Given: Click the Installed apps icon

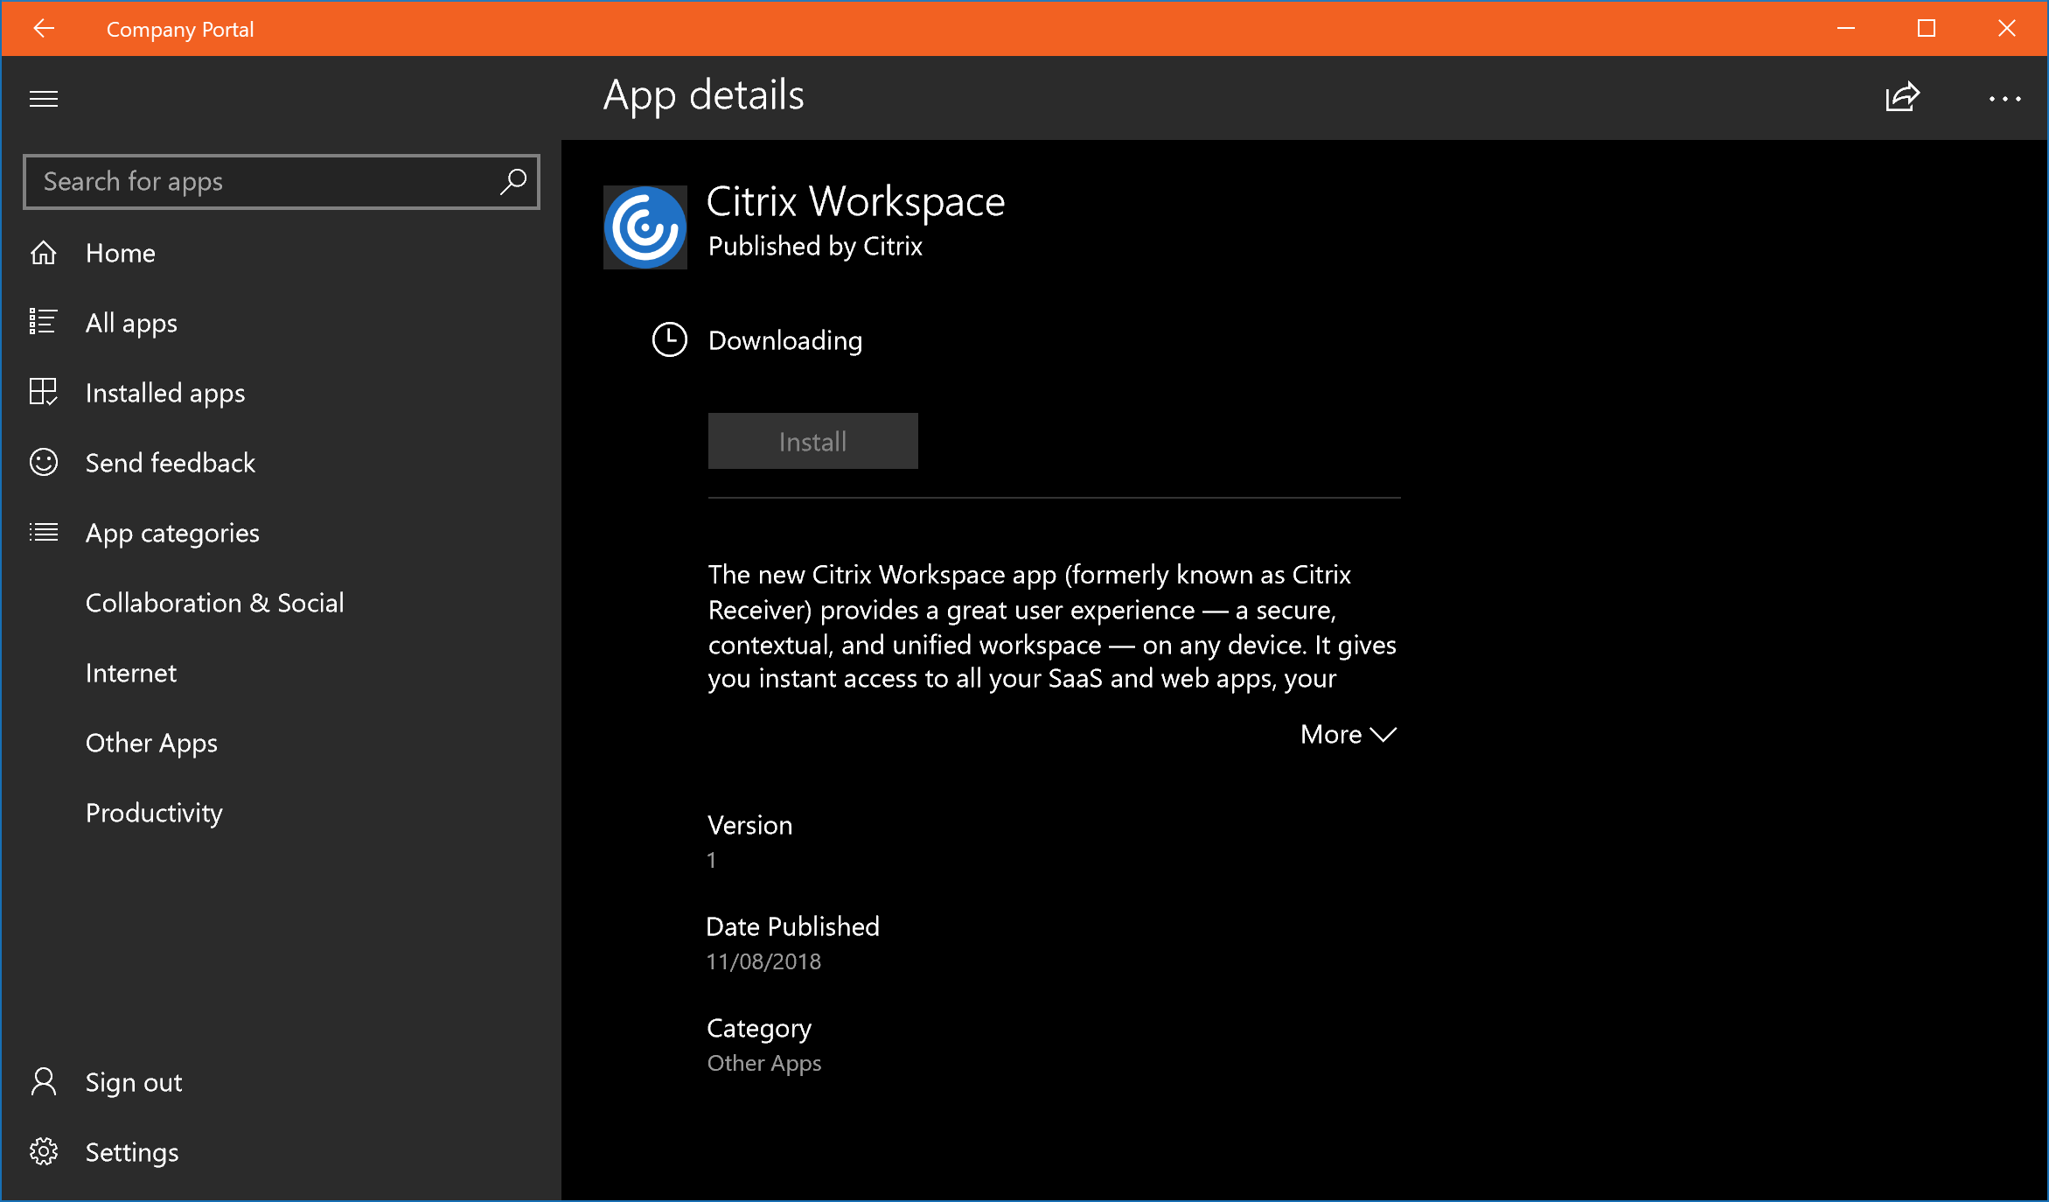Looking at the screenshot, I should tap(41, 392).
